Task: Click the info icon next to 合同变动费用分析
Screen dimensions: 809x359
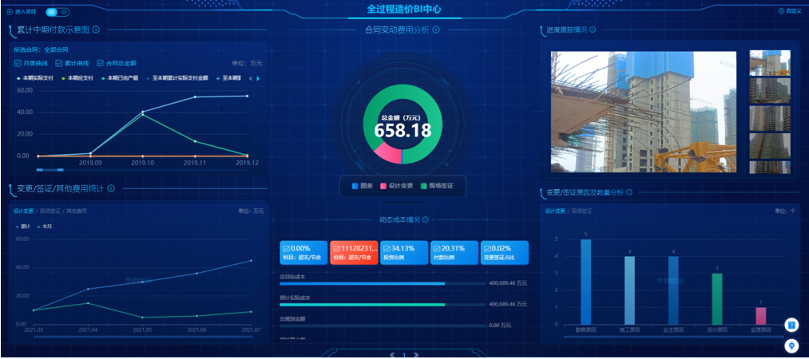Action: pyautogui.click(x=458, y=30)
